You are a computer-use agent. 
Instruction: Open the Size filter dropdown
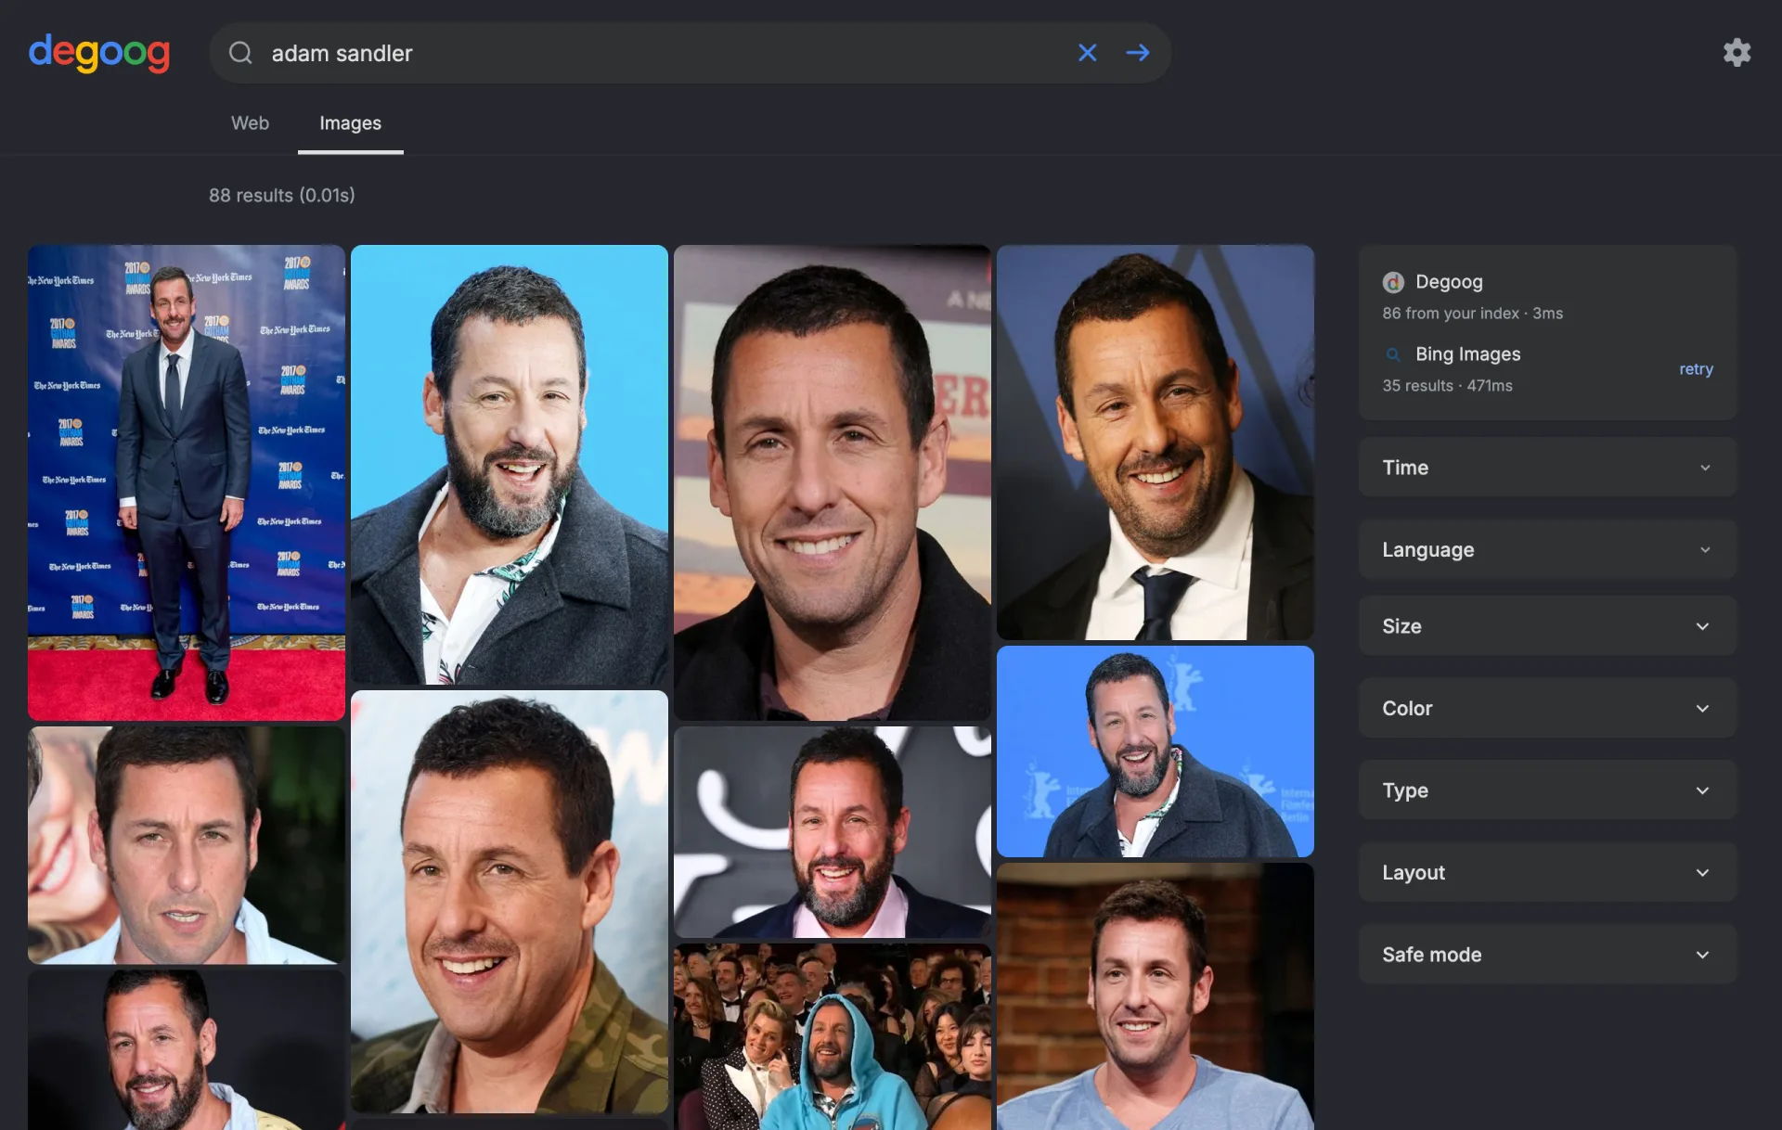click(1547, 626)
